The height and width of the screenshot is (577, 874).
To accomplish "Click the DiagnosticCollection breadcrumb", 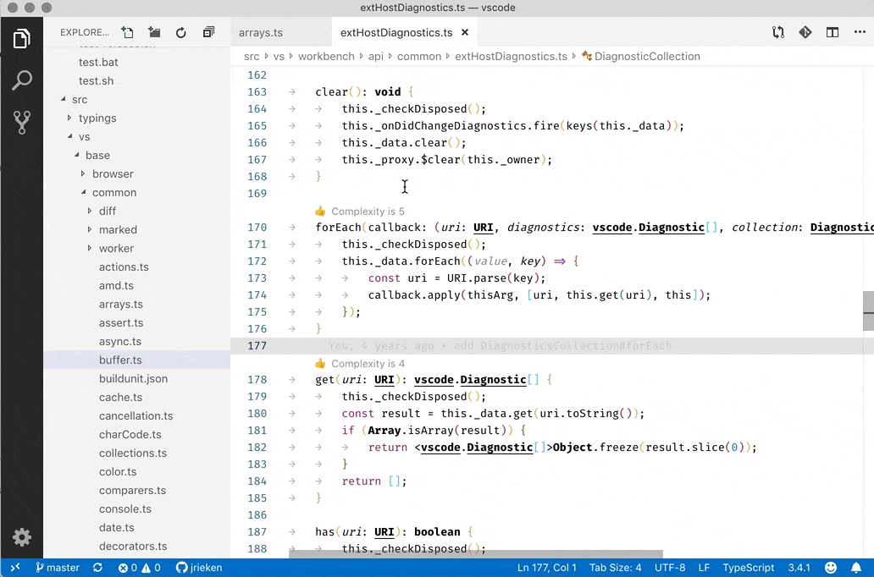I will (x=647, y=57).
